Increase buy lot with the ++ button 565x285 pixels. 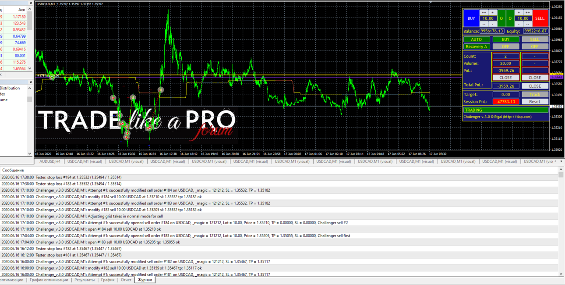(x=484, y=12)
